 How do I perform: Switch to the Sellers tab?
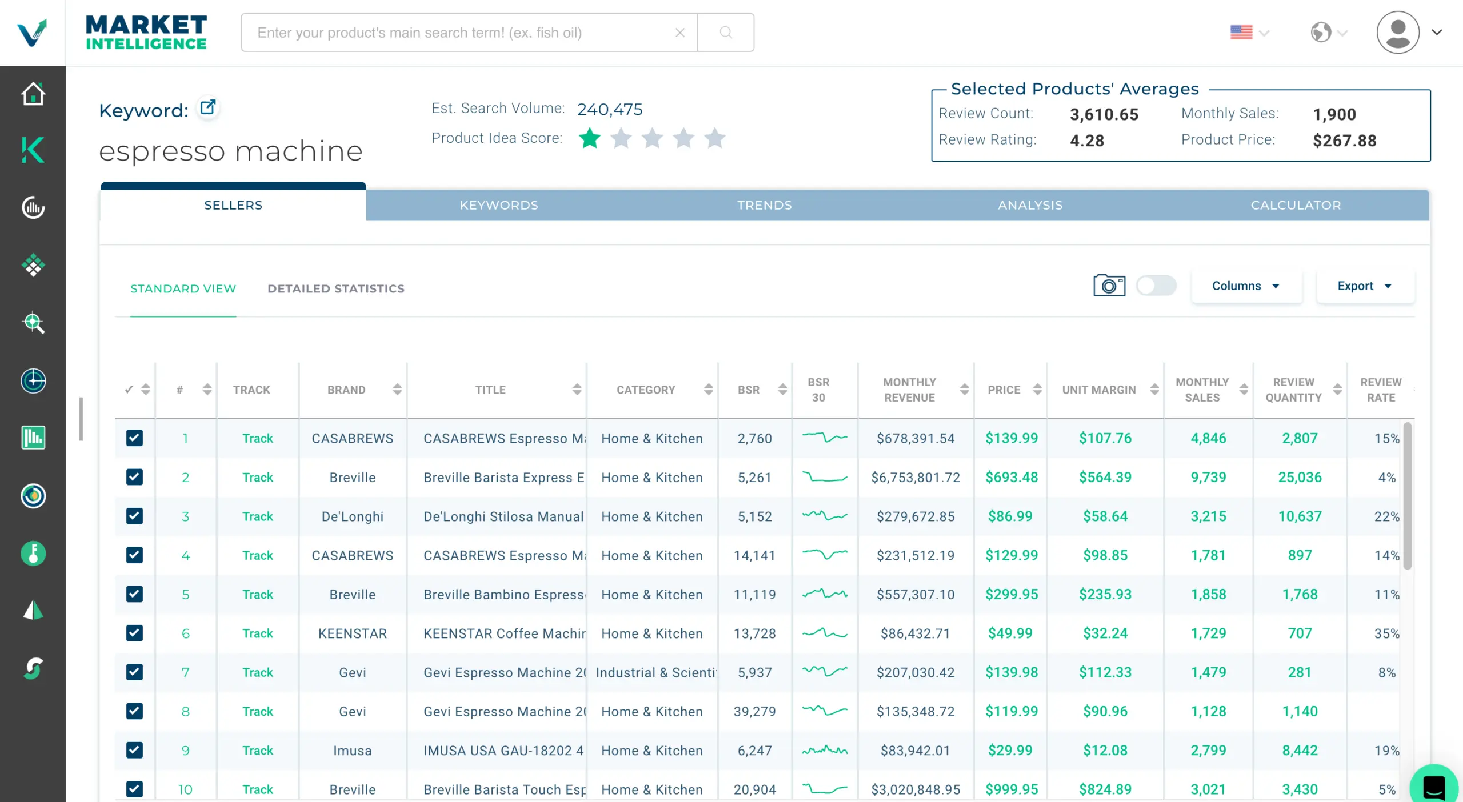(233, 205)
